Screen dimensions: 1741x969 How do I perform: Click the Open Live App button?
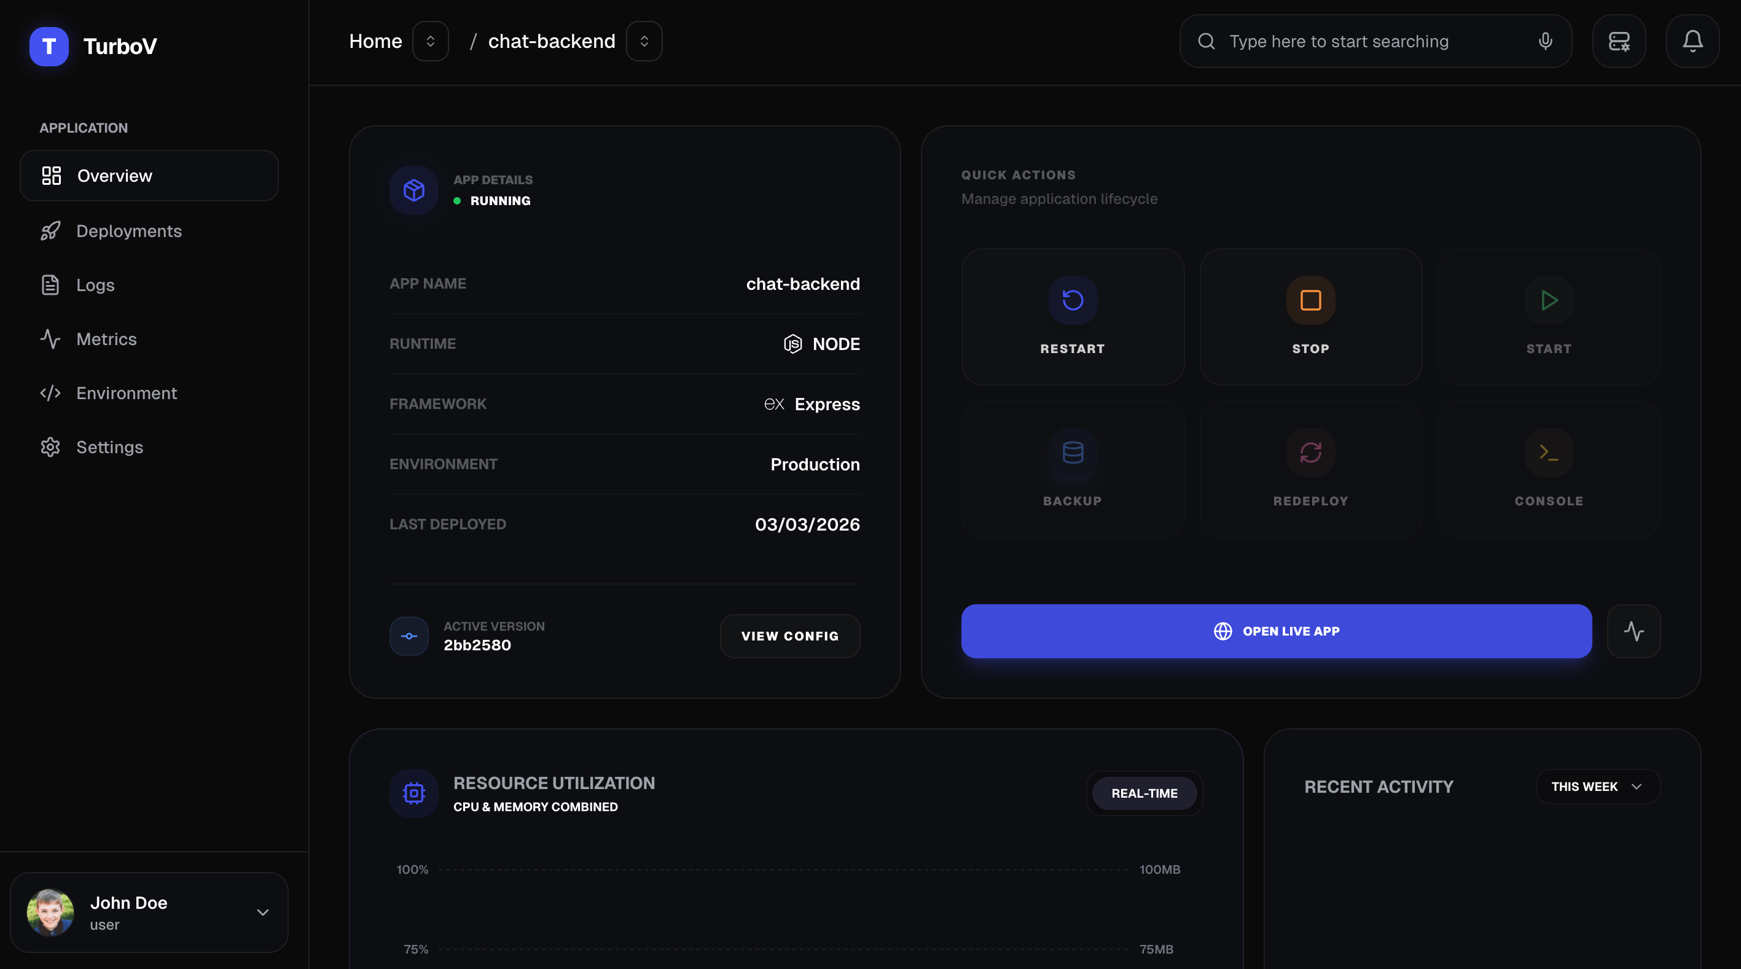pyautogui.click(x=1276, y=631)
